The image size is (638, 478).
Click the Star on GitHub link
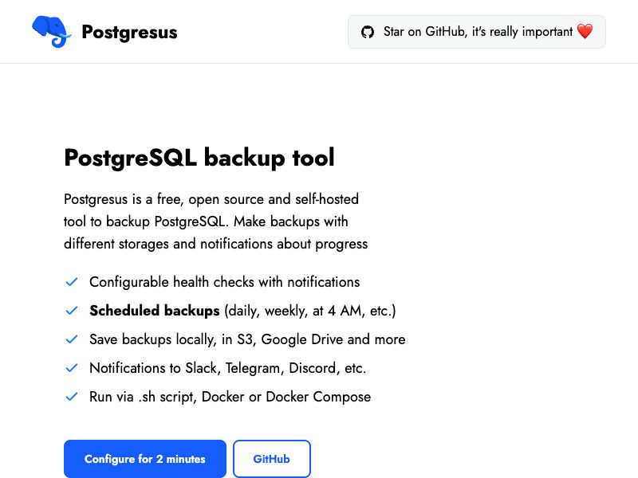[x=476, y=32]
